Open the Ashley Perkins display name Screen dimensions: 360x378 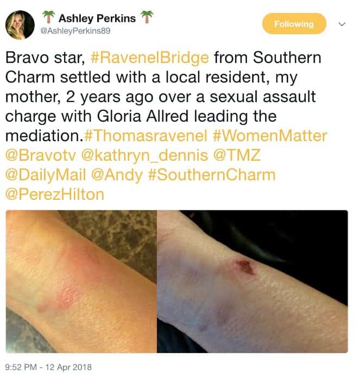(x=97, y=18)
